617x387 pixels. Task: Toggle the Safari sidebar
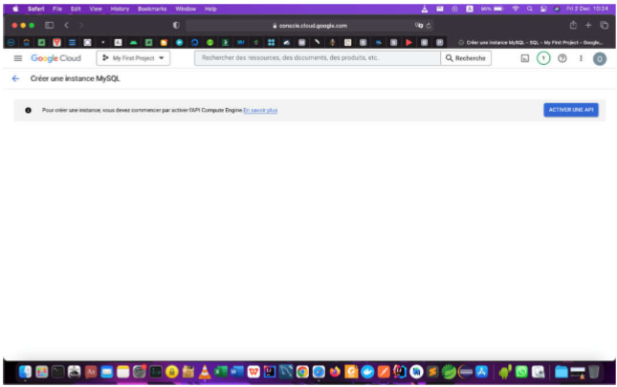click(x=49, y=25)
